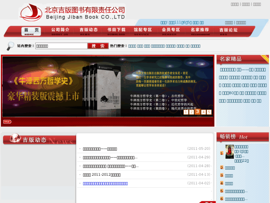Click the 牛津西方哲学史 banner image

pos(108,86)
